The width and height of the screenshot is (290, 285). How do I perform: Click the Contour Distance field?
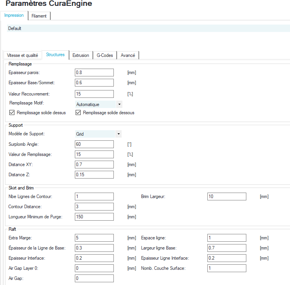click(x=94, y=207)
